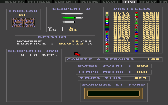Select the green mushroom pastille icon
Viewport: 168px width, 105px height.
click(107, 34)
